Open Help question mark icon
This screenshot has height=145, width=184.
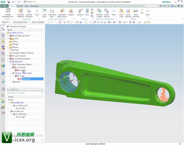pos(172,6)
